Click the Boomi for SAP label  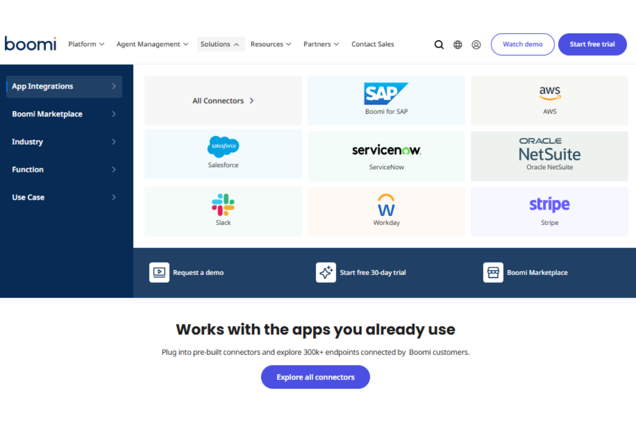pyautogui.click(x=386, y=112)
